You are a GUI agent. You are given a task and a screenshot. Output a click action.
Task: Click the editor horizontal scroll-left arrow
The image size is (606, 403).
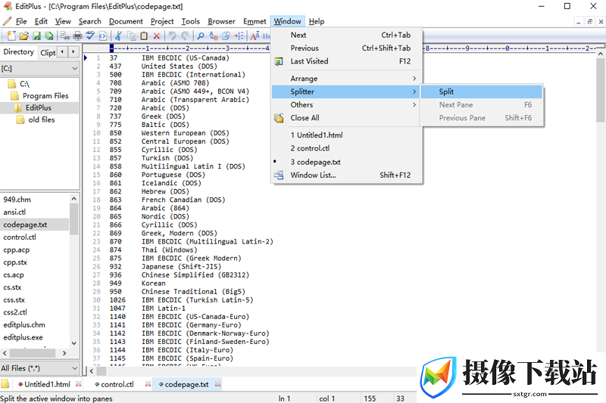coord(92,371)
